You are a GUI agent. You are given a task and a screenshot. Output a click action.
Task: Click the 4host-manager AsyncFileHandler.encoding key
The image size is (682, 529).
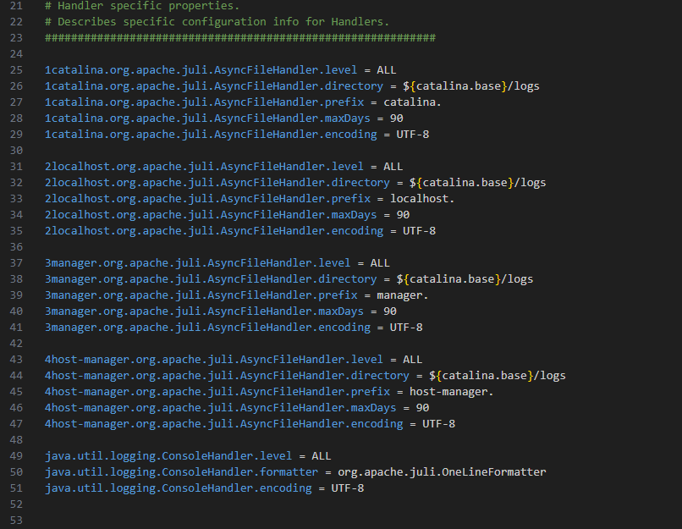pos(224,424)
